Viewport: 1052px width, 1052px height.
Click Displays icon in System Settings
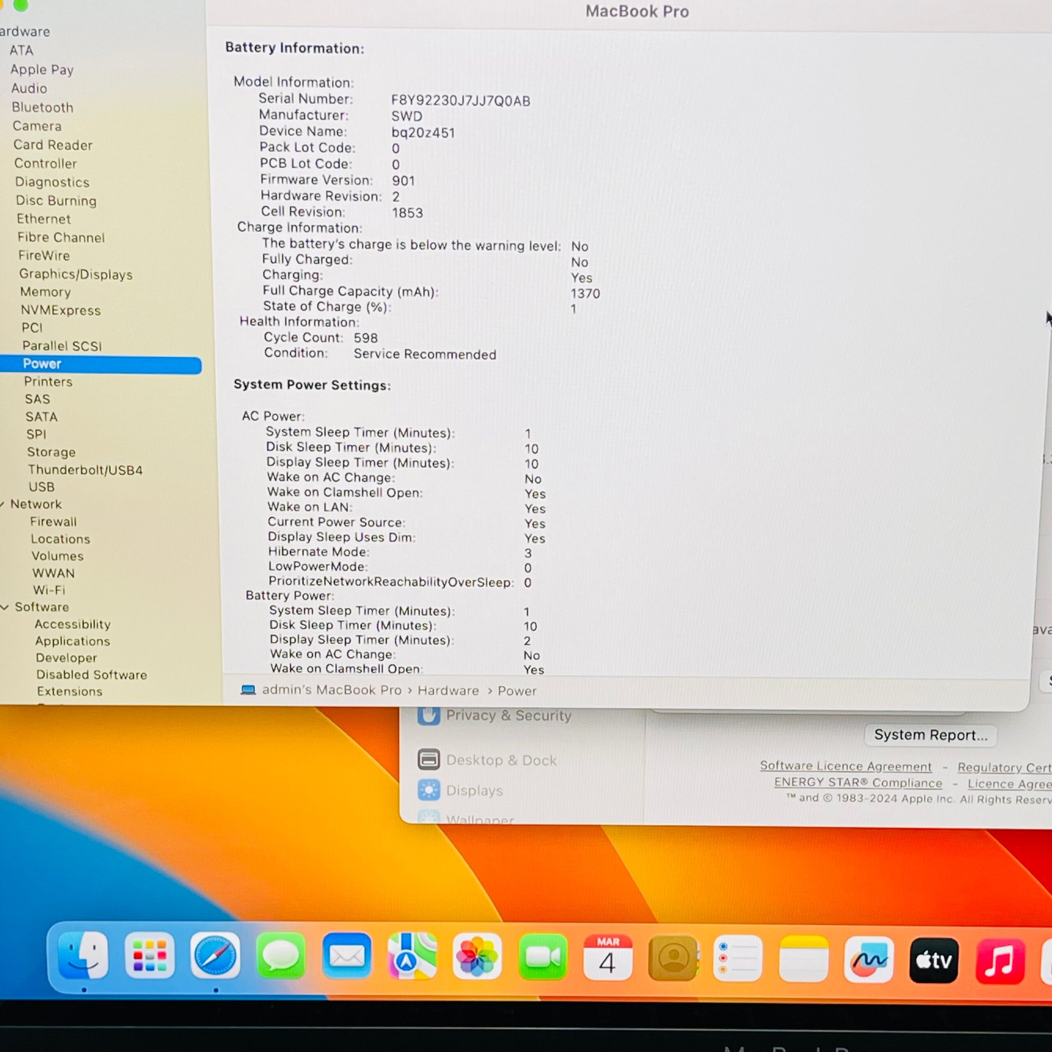(x=429, y=789)
